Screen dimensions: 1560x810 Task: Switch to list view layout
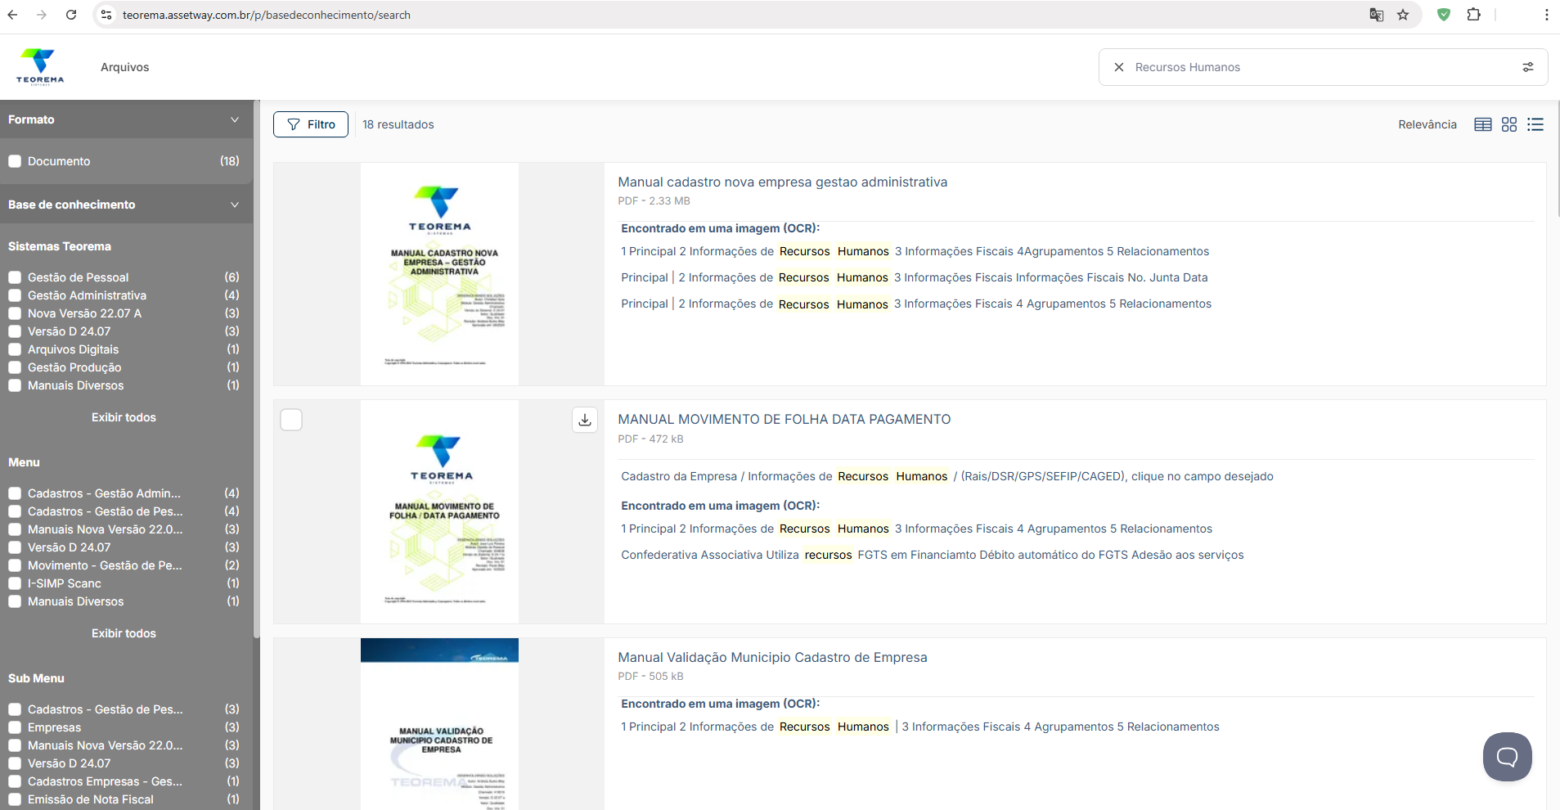1535,124
